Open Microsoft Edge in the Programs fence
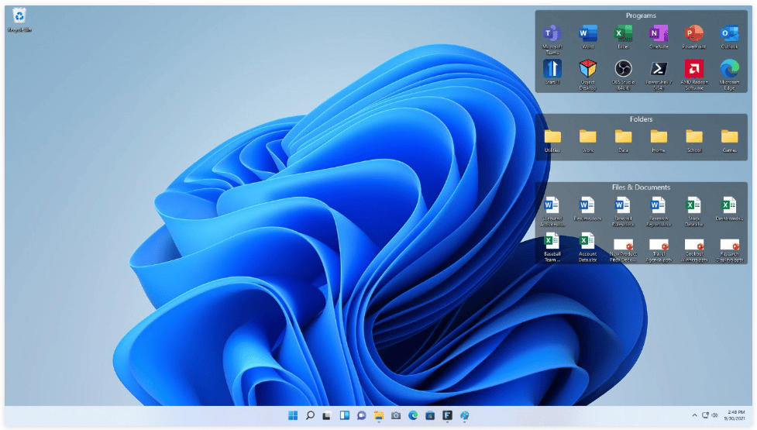 [729, 74]
